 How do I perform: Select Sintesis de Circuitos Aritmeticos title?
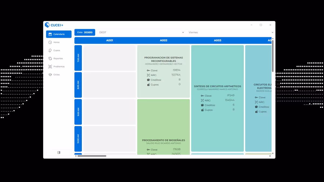[x=218, y=86]
